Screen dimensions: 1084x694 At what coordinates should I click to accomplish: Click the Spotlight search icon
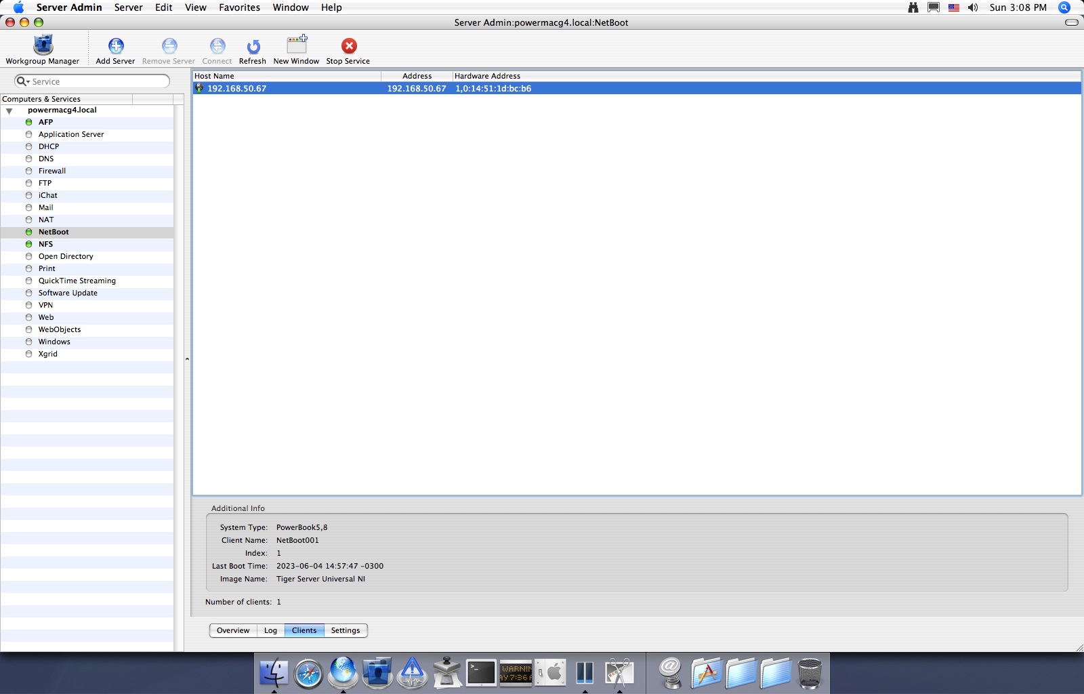click(1064, 7)
